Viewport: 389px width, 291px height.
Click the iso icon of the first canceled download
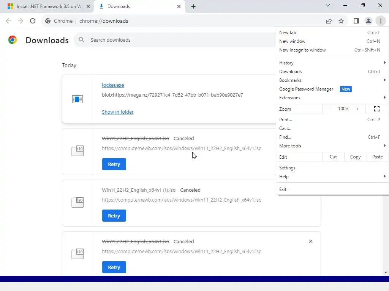(77, 151)
